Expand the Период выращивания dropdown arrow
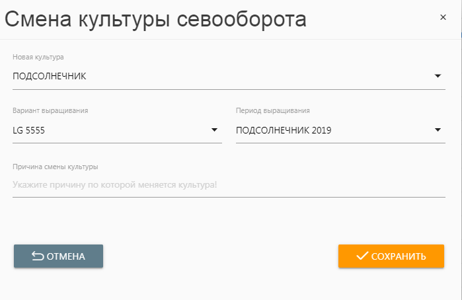This screenshot has height=300, width=462. tap(438, 130)
